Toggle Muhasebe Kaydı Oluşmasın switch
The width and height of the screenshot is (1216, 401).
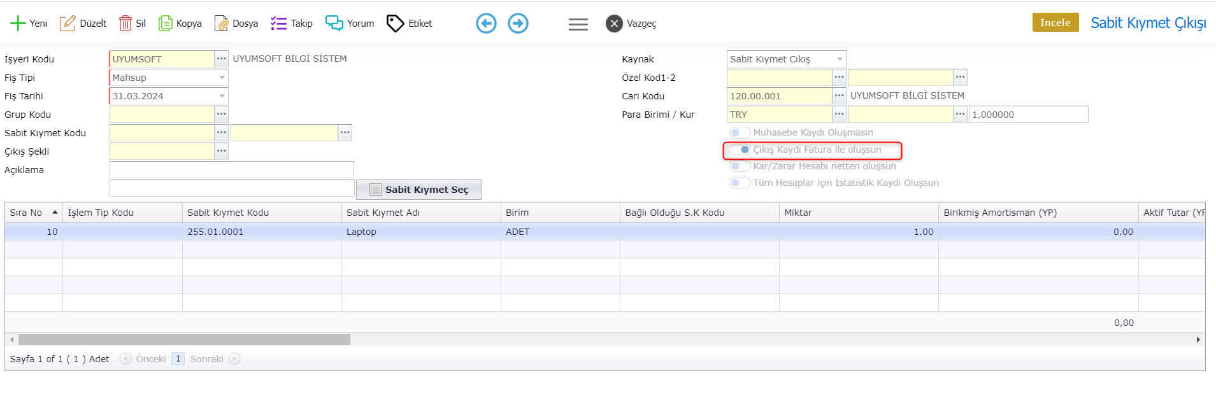point(740,132)
